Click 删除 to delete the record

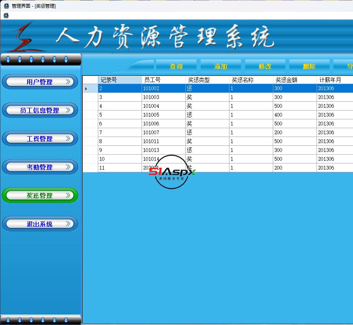coord(309,66)
